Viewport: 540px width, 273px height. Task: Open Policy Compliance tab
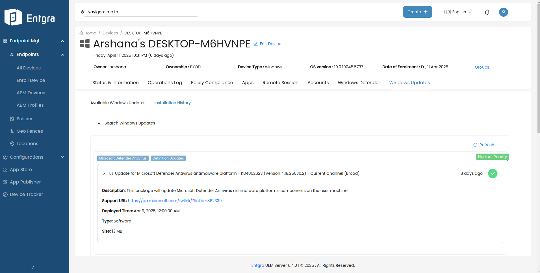(212, 82)
